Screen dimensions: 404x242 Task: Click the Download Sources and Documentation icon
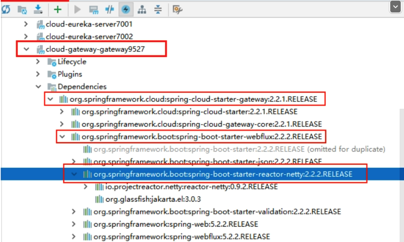[39, 9]
